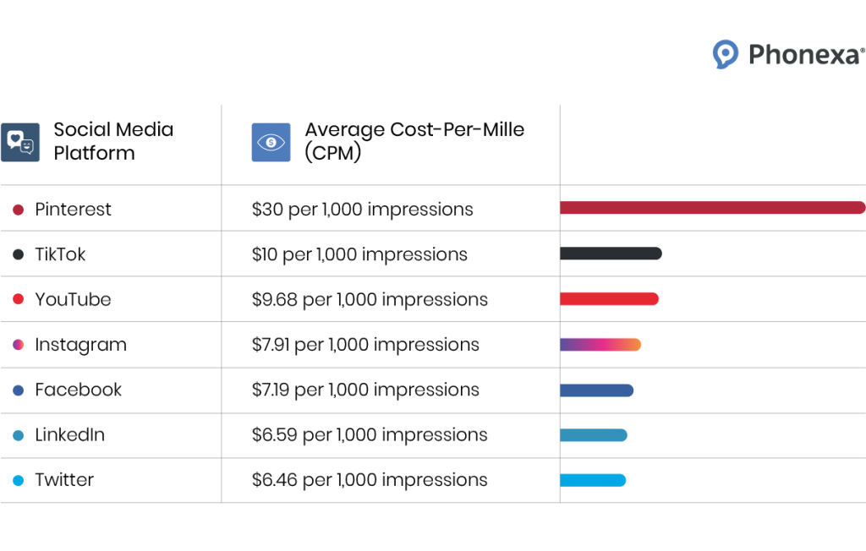Screen dimensions: 866x551
Task: Select the TikTok platform label
Action: coord(60,254)
